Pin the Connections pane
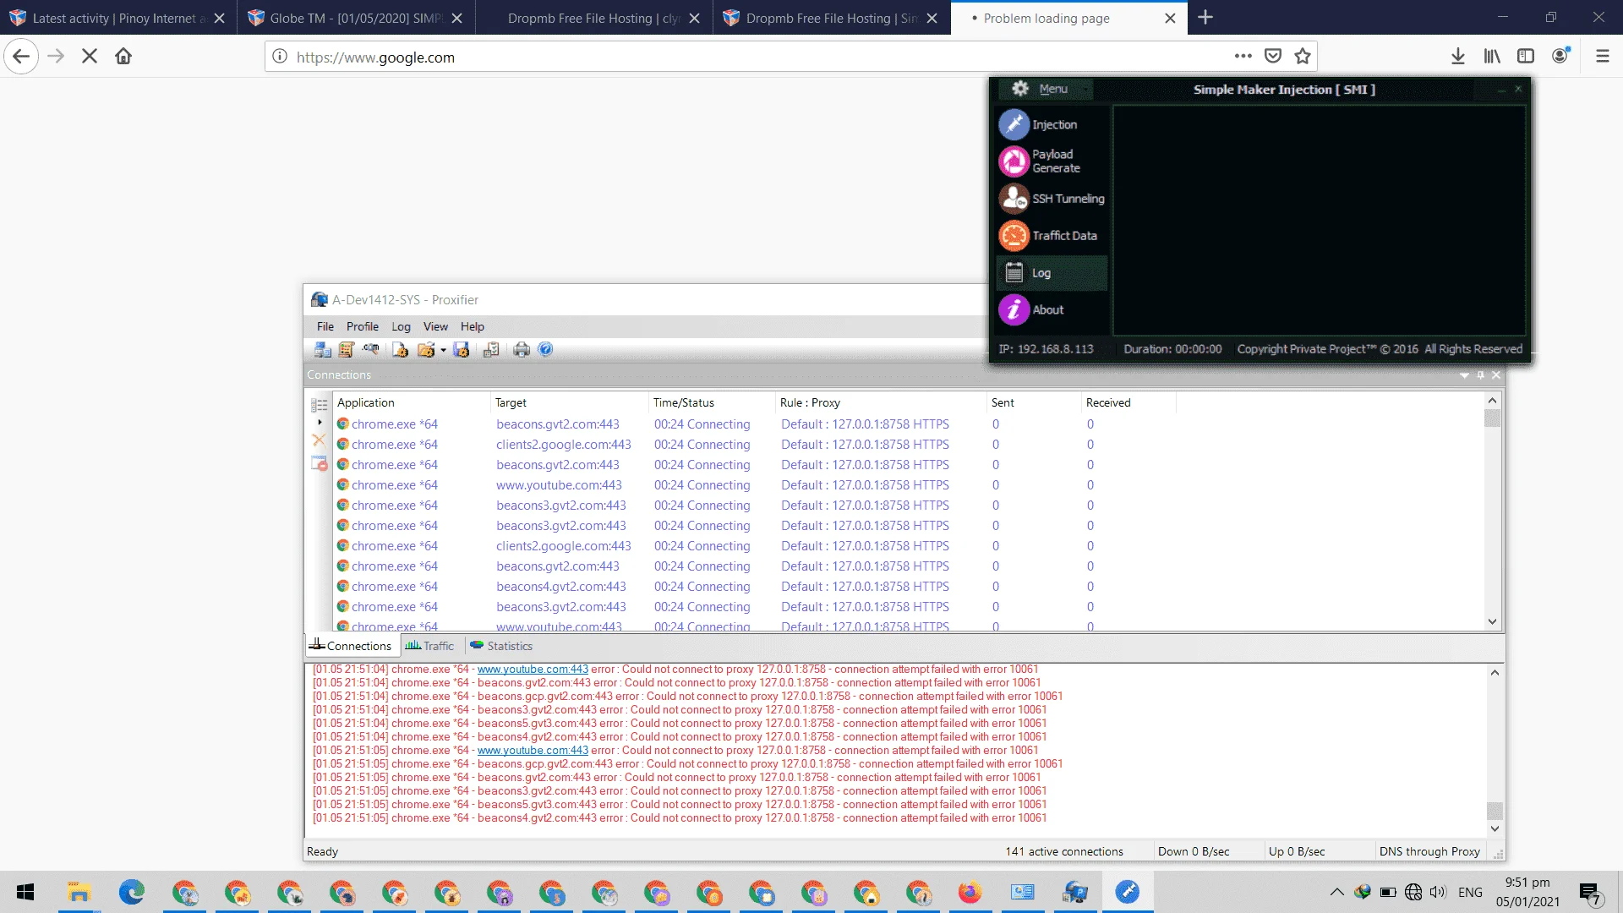 (x=1481, y=375)
